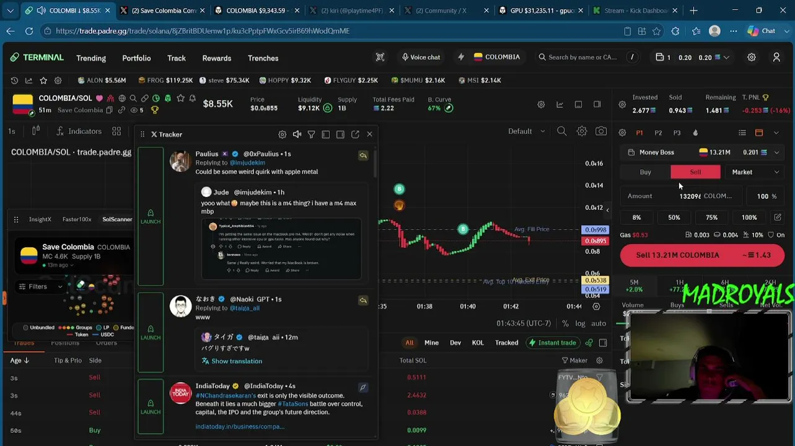The image size is (795, 446).
Task: Select the Sell side toggle
Action: click(695, 172)
